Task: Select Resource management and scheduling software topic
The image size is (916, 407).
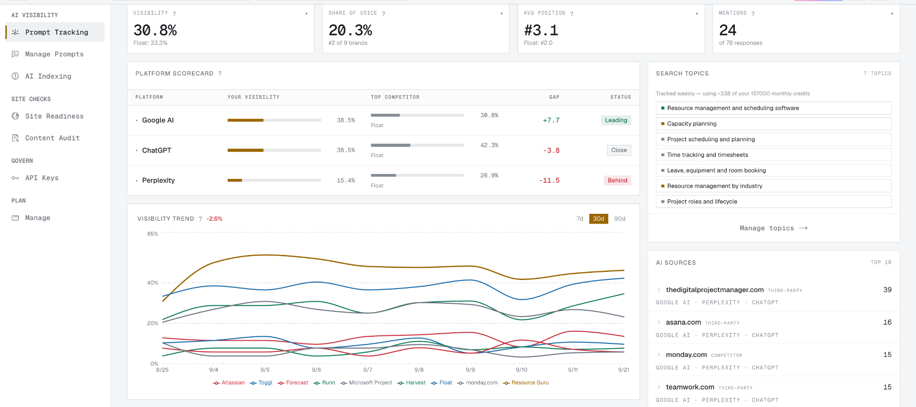Action: click(x=773, y=108)
